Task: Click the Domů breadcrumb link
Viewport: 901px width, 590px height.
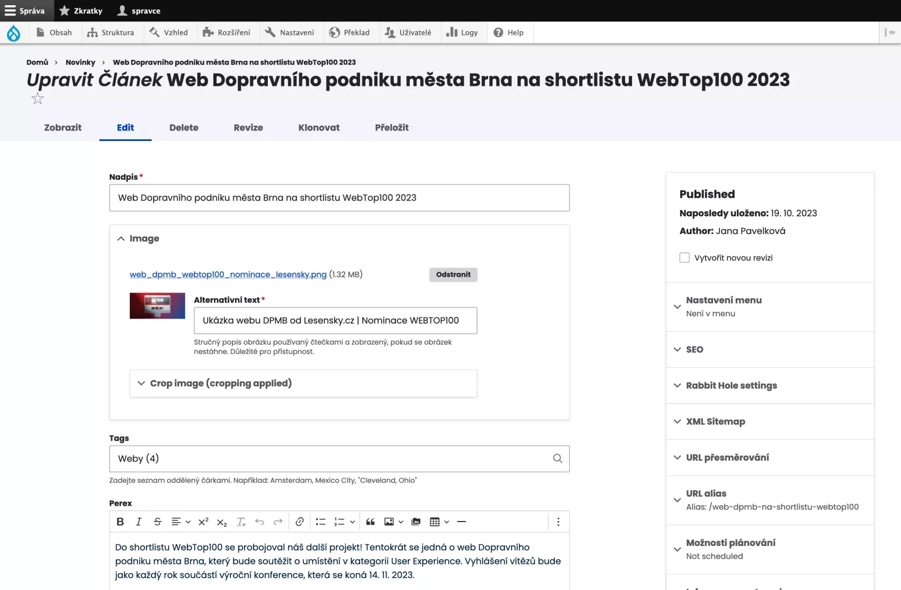Action: [x=37, y=62]
